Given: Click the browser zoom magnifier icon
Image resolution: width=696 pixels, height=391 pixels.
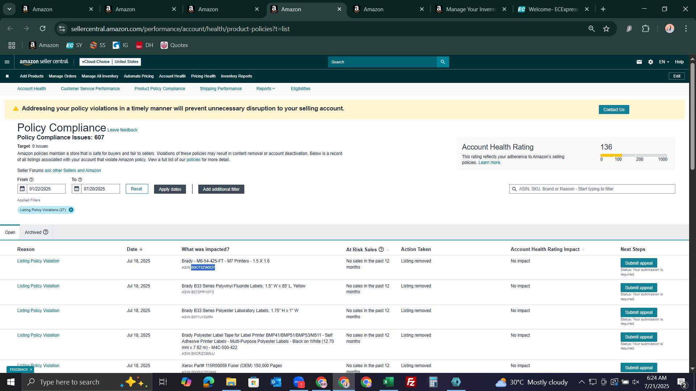Looking at the screenshot, I should (x=592, y=29).
